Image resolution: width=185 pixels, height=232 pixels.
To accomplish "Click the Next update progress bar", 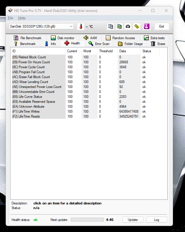I will pos(87,220).
